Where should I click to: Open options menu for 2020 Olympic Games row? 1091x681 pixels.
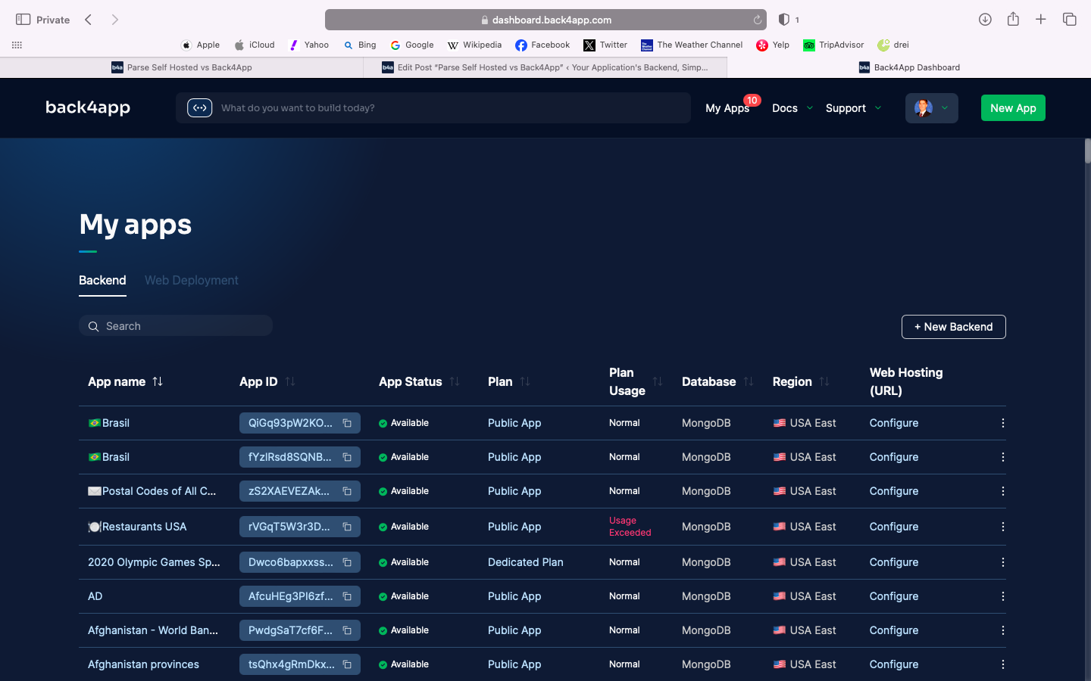coord(1002,562)
